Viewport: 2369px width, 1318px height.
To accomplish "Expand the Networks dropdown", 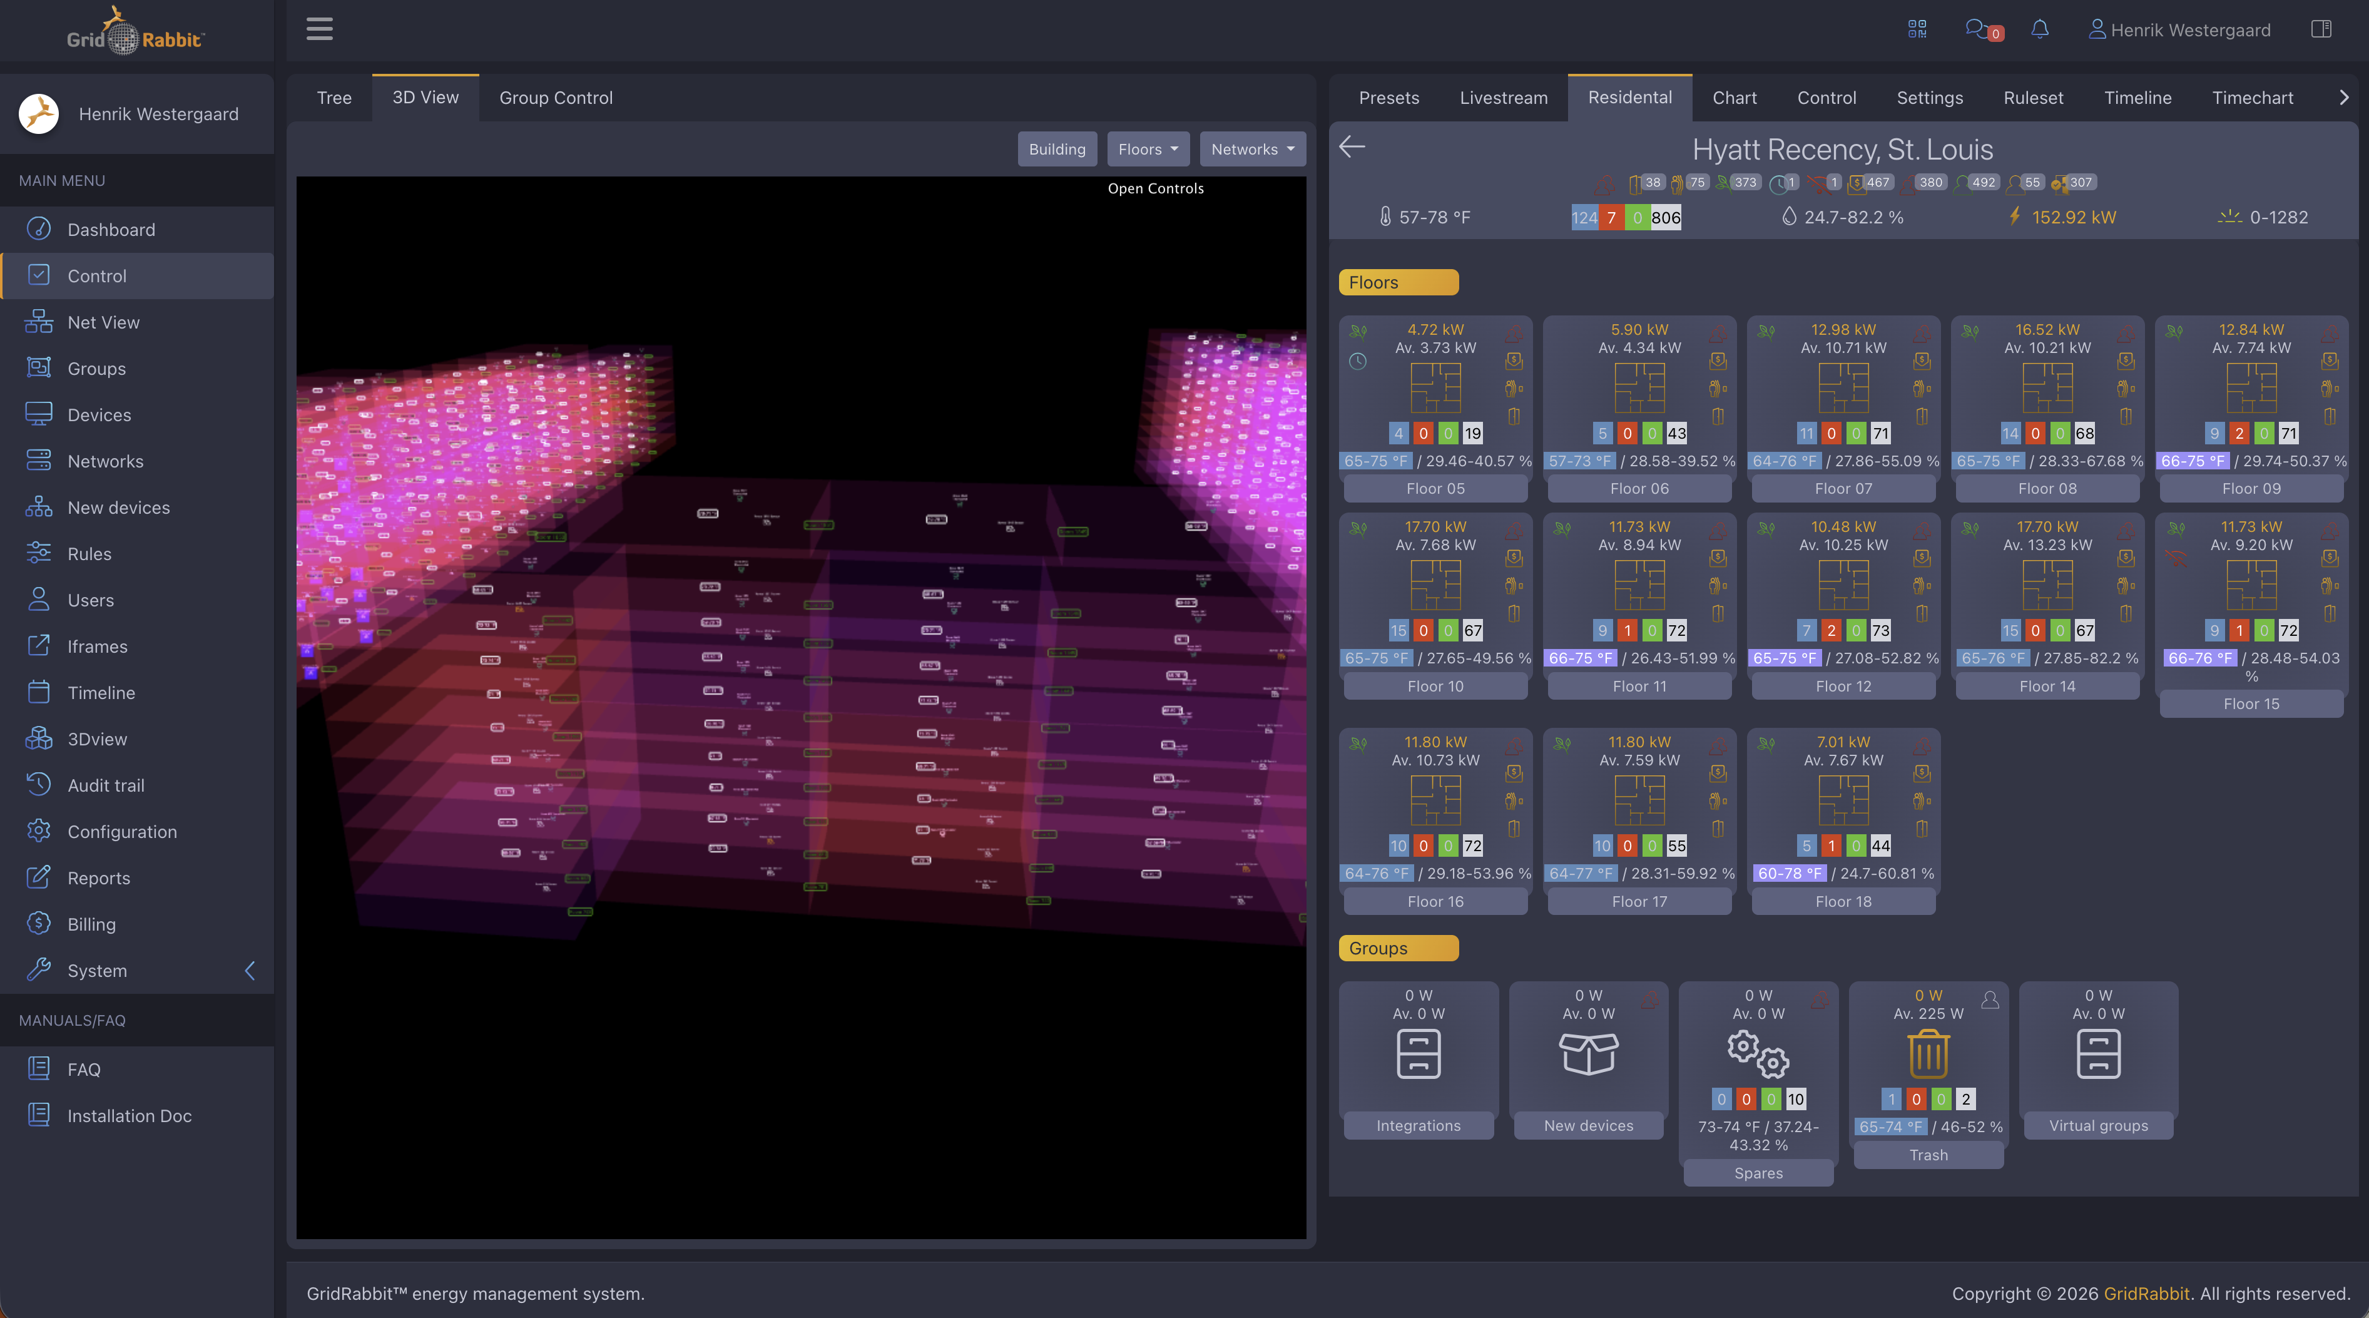I will click(1251, 149).
